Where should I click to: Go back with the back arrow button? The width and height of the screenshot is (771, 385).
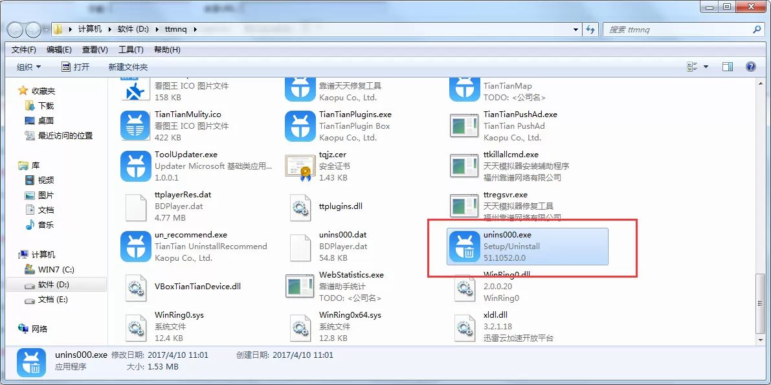pyautogui.click(x=16, y=30)
